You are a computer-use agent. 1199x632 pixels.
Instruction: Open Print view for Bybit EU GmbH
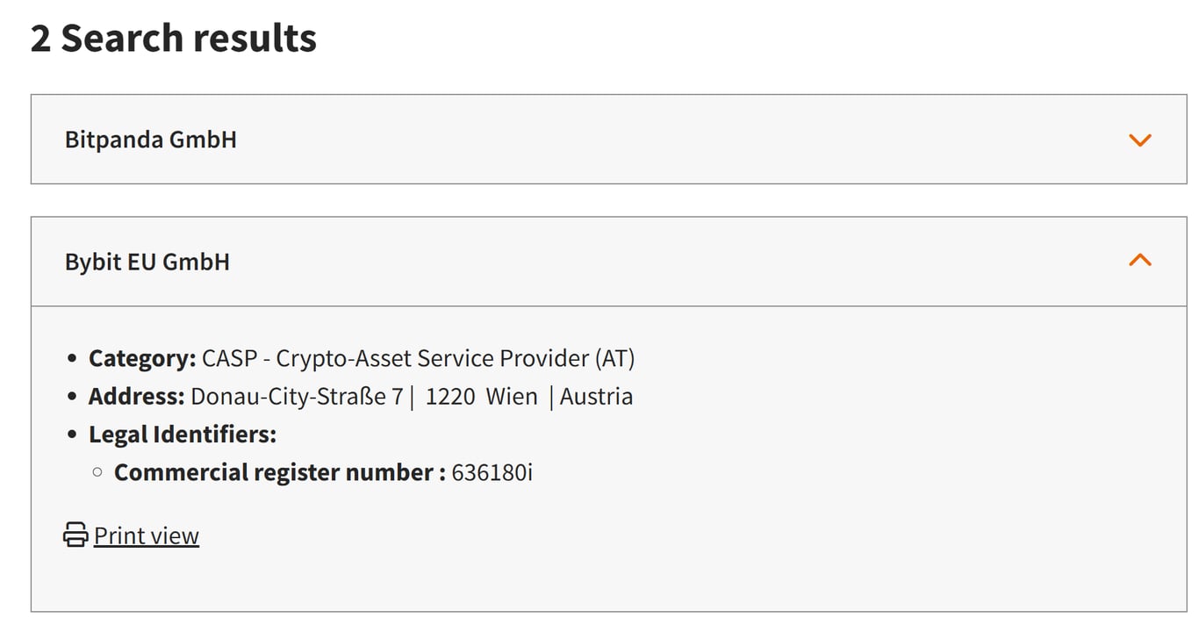pyautogui.click(x=146, y=535)
